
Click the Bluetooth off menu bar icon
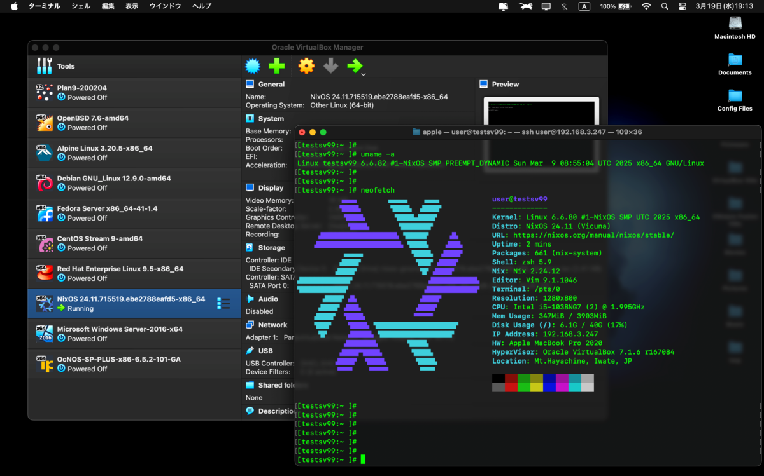point(564,6)
